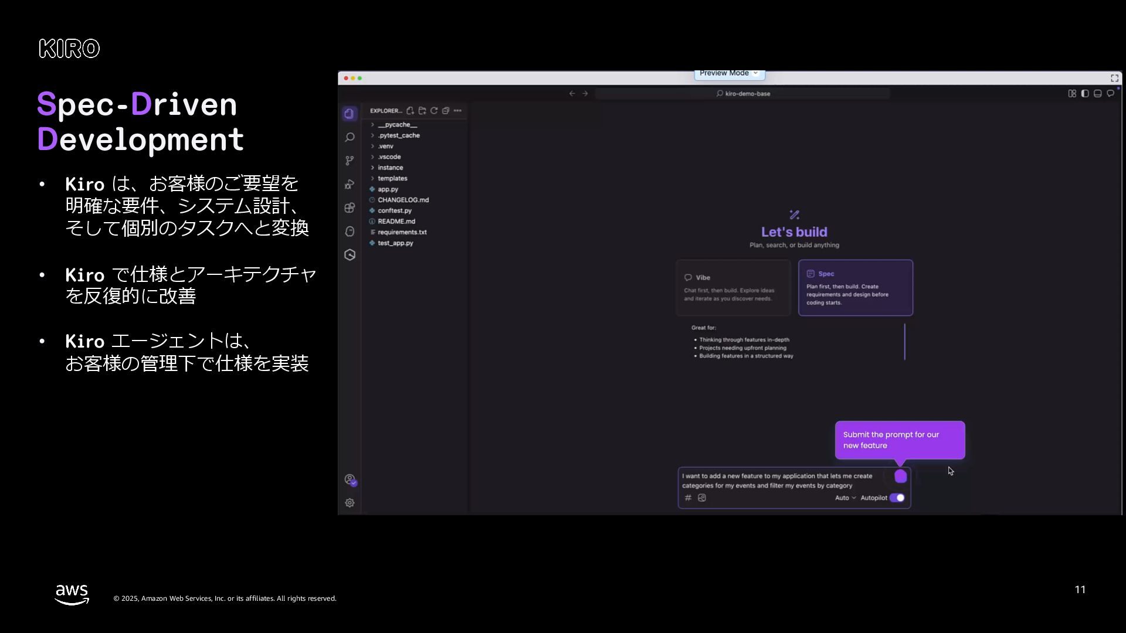The image size is (1126, 633).
Task: Click the kiro-demo-base command search field
Action: tap(742, 94)
